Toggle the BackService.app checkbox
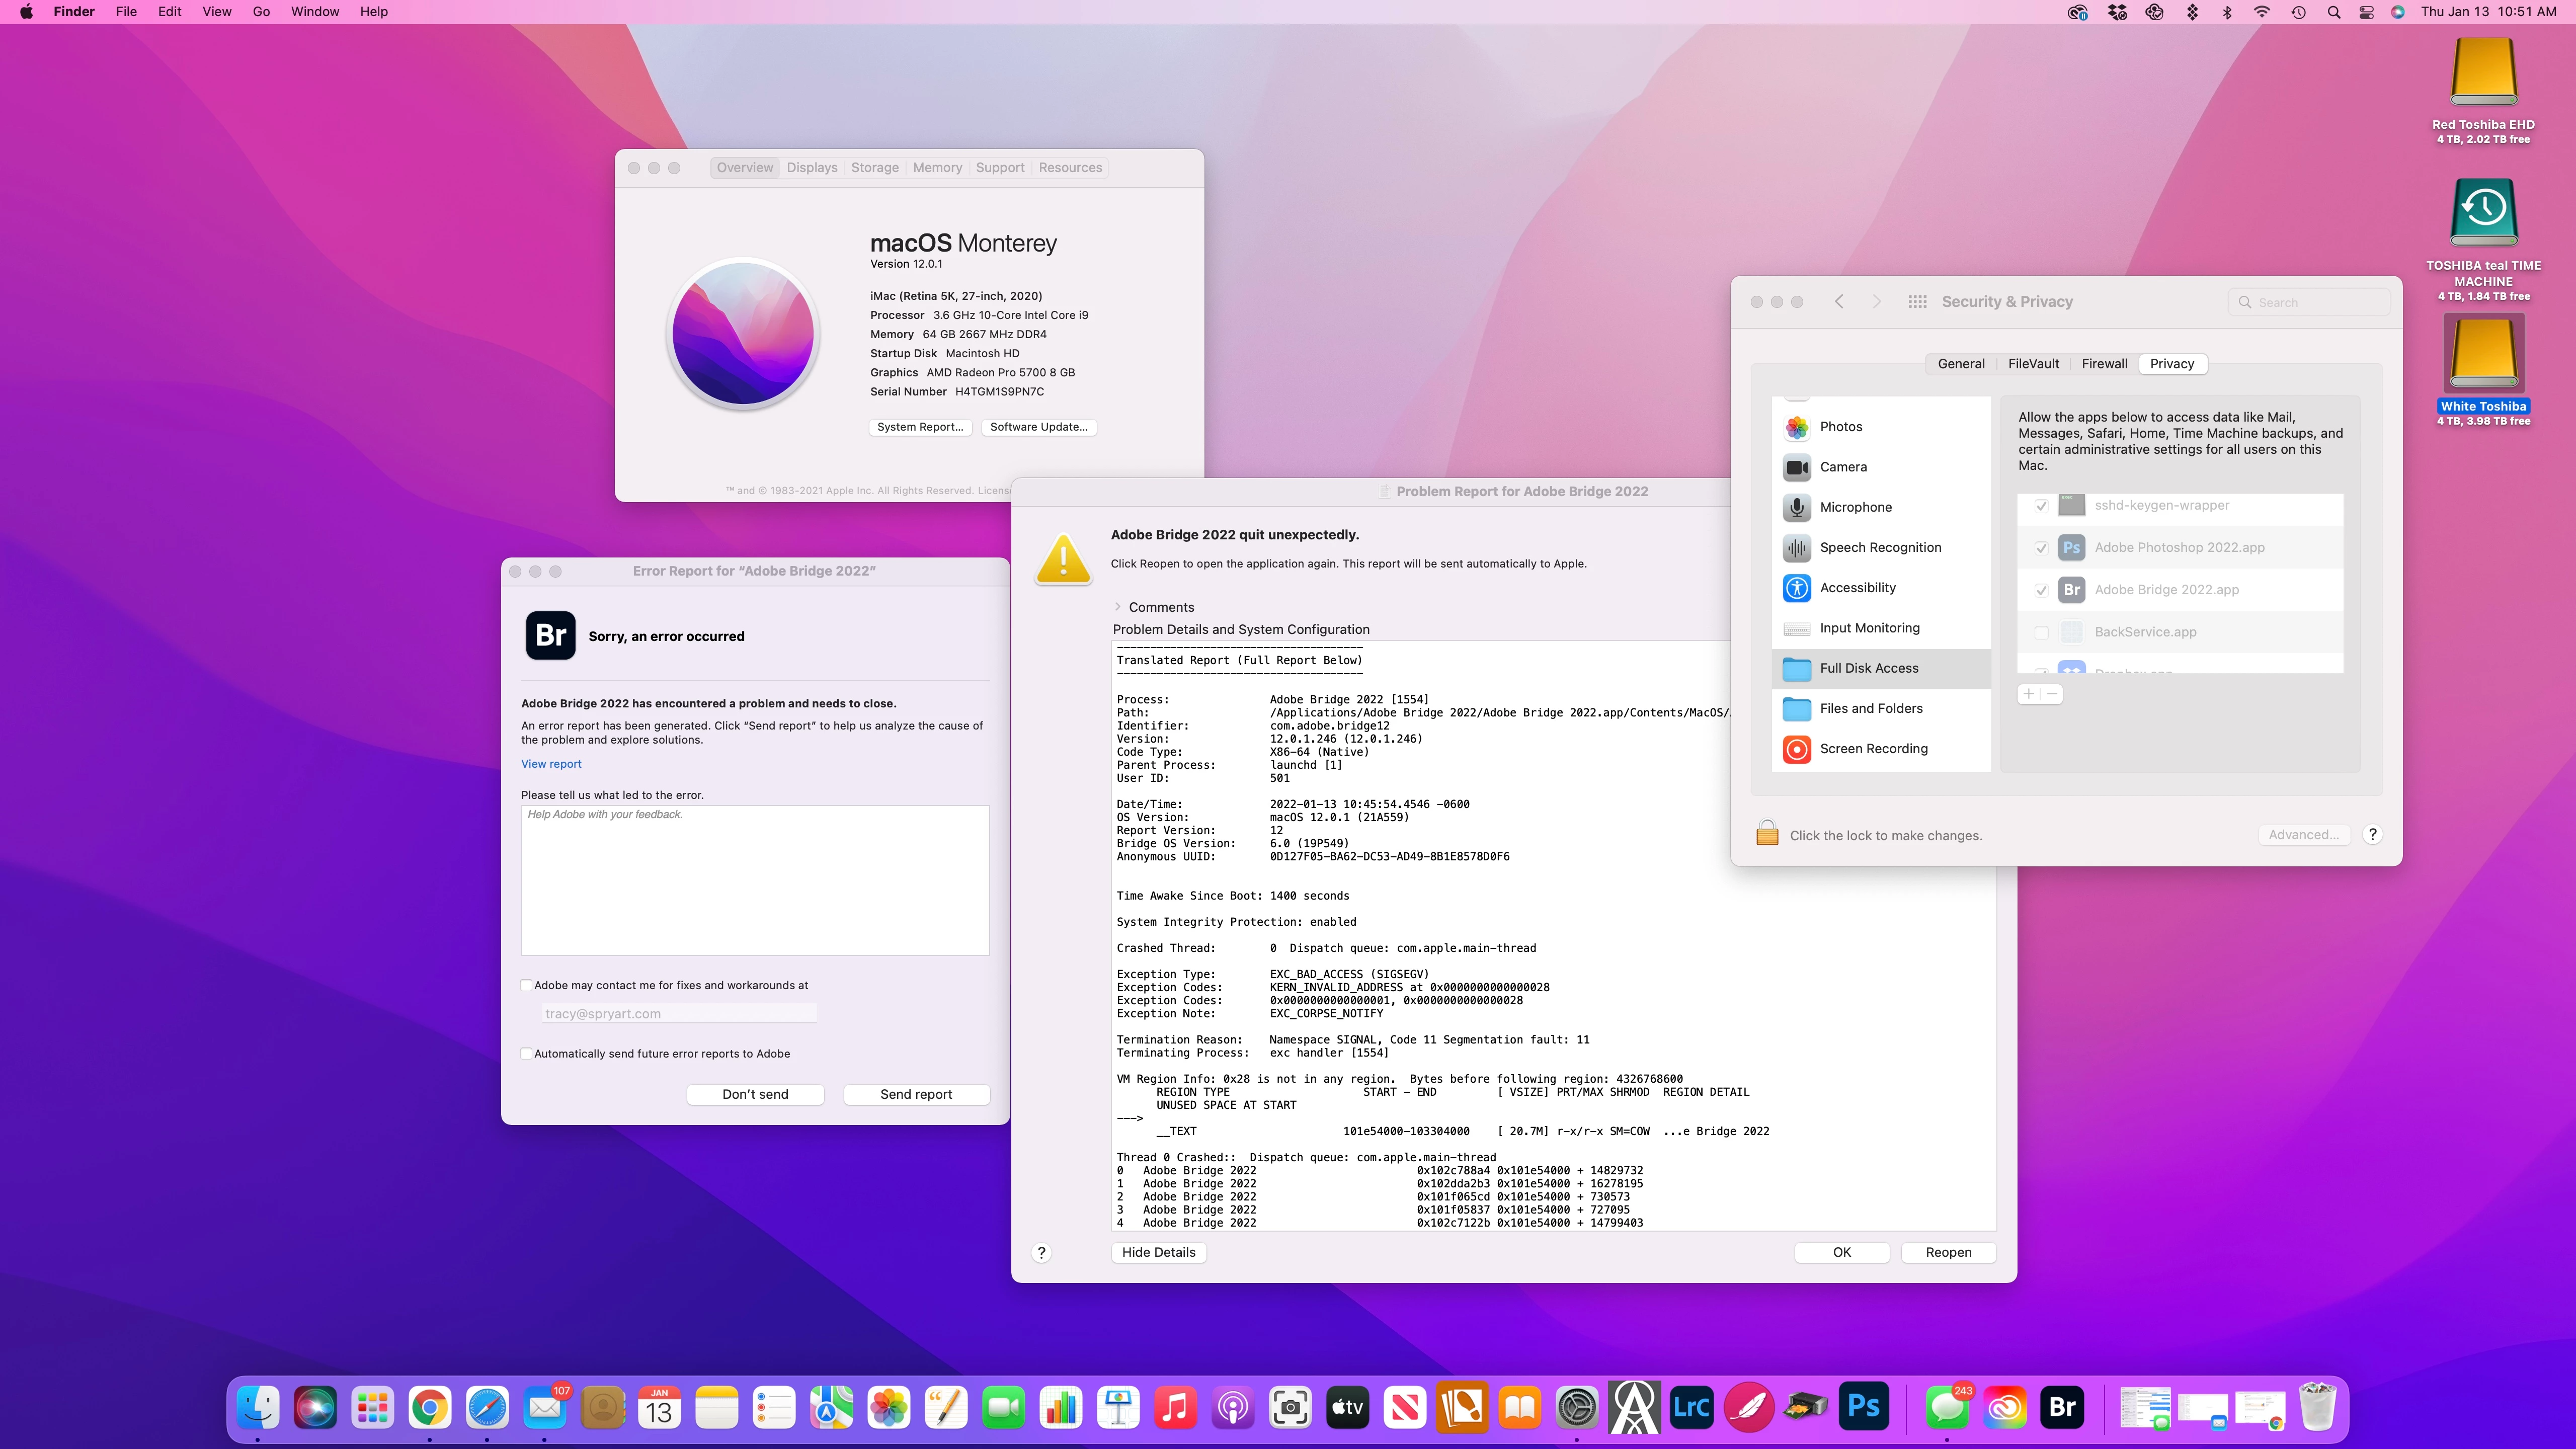Viewport: 2576px width, 1449px height. pyautogui.click(x=2042, y=632)
